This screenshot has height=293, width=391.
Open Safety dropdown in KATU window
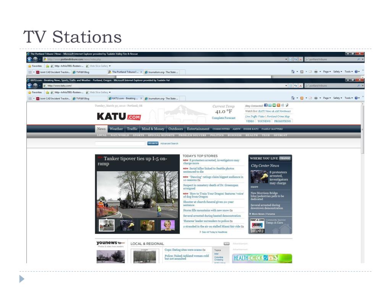tap(338, 98)
